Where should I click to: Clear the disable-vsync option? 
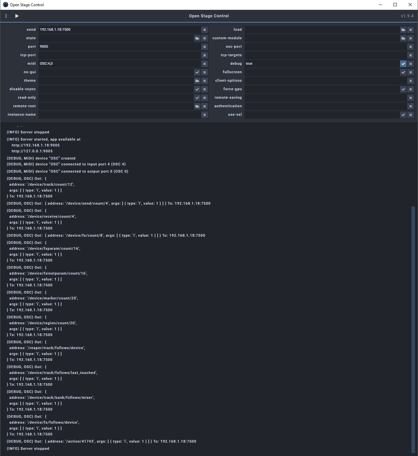(x=205, y=89)
